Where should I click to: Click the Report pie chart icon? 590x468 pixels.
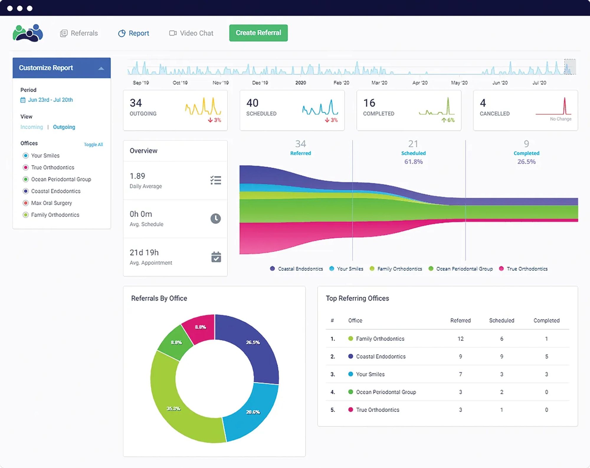pyautogui.click(x=122, y=33)
